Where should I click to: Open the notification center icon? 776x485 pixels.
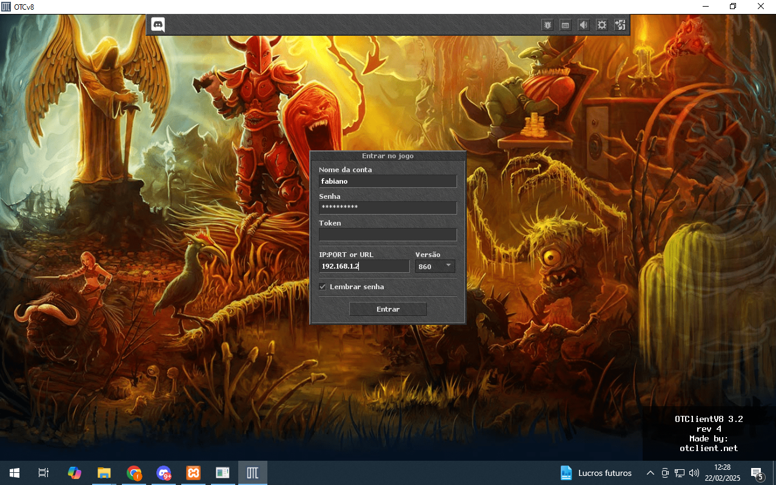757,473
